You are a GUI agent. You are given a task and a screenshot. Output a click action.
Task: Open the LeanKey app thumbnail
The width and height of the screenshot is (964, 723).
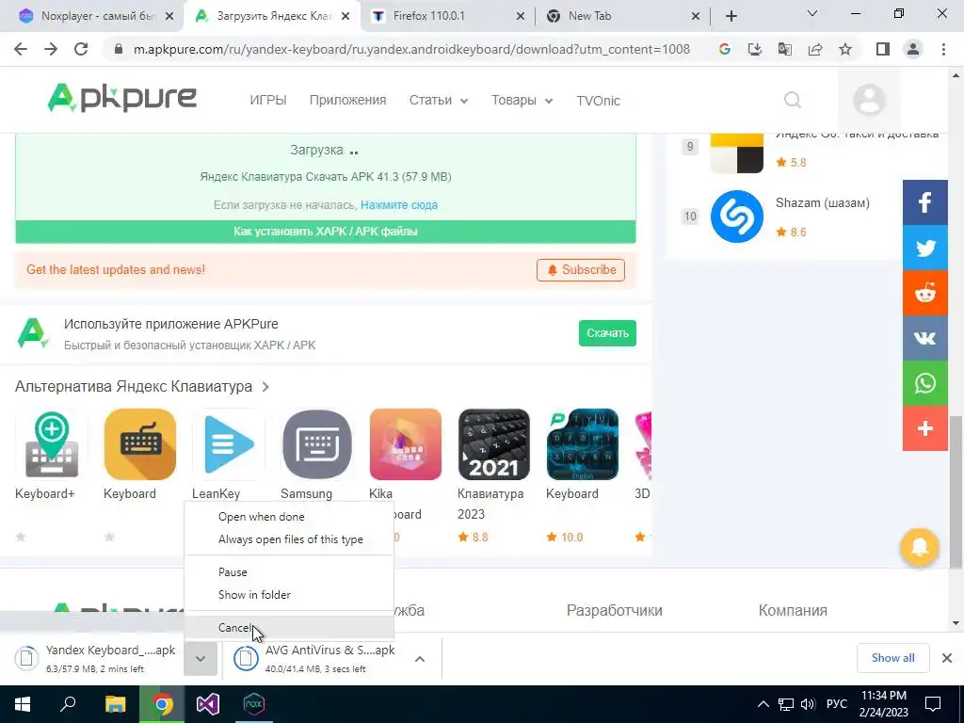228,444
